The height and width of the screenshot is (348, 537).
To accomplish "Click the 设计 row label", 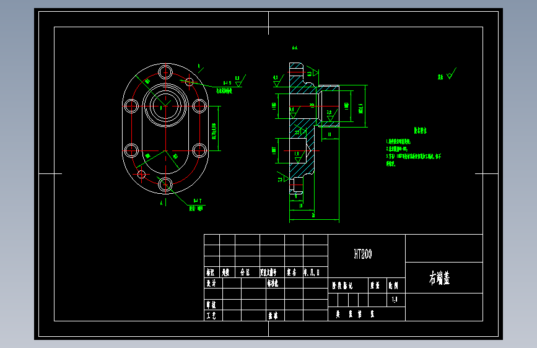I will [x=211, y=283].
